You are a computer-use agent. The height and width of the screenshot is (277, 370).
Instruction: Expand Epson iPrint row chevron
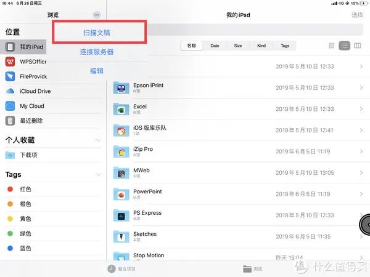pyautogui.click(x=361, y=87)
